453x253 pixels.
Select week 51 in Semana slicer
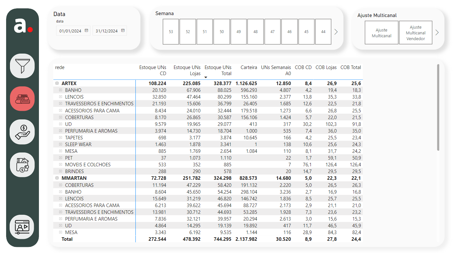[x=205, y=32]
